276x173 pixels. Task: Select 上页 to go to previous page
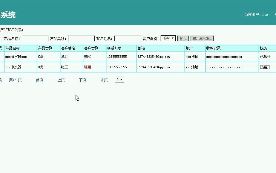click(x=61, y=80)
